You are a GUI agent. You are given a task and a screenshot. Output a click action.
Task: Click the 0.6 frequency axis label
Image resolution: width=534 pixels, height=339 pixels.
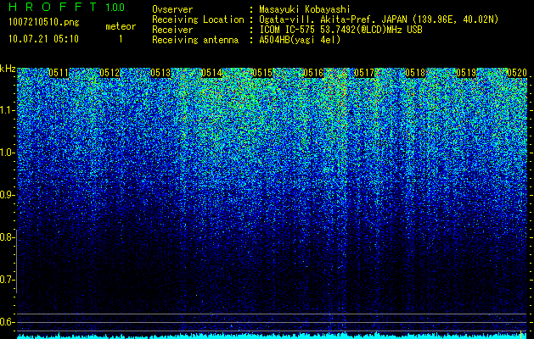[x=7, y=322]
